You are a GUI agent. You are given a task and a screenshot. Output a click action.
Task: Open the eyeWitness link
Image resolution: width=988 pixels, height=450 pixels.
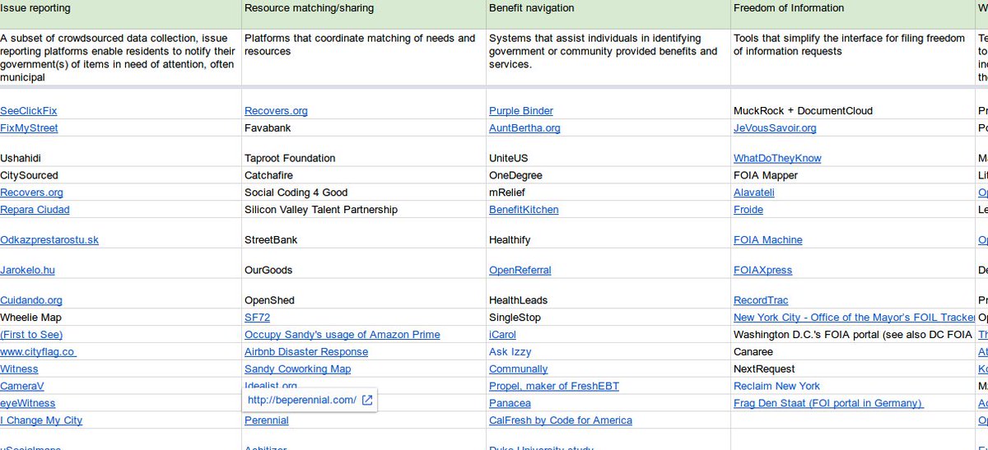pos(28,403)
